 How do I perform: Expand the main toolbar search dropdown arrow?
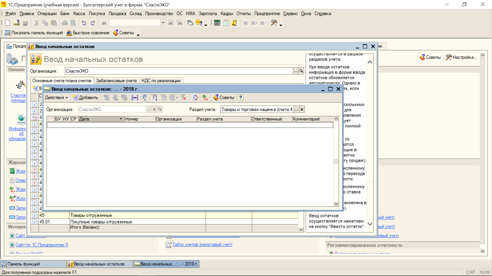point(163,23)
